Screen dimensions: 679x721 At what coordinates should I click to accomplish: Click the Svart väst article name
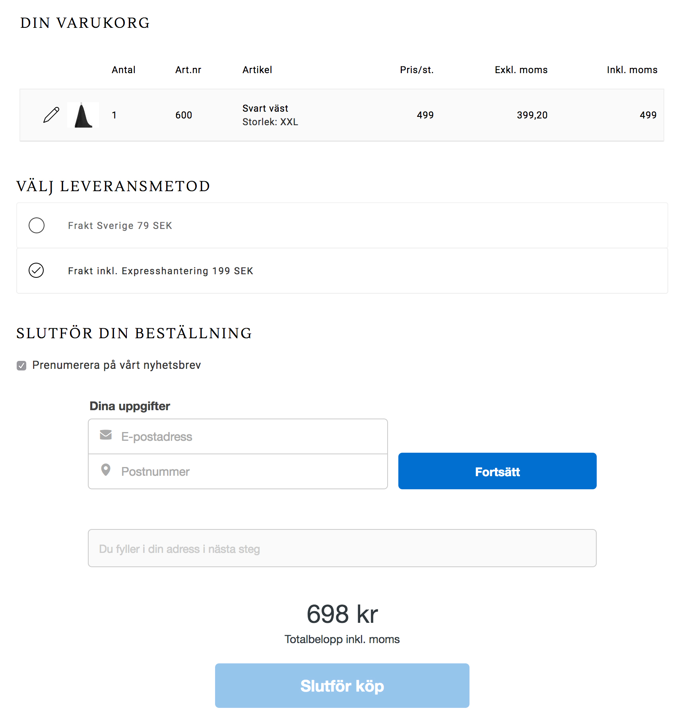[x=265, y=108]
